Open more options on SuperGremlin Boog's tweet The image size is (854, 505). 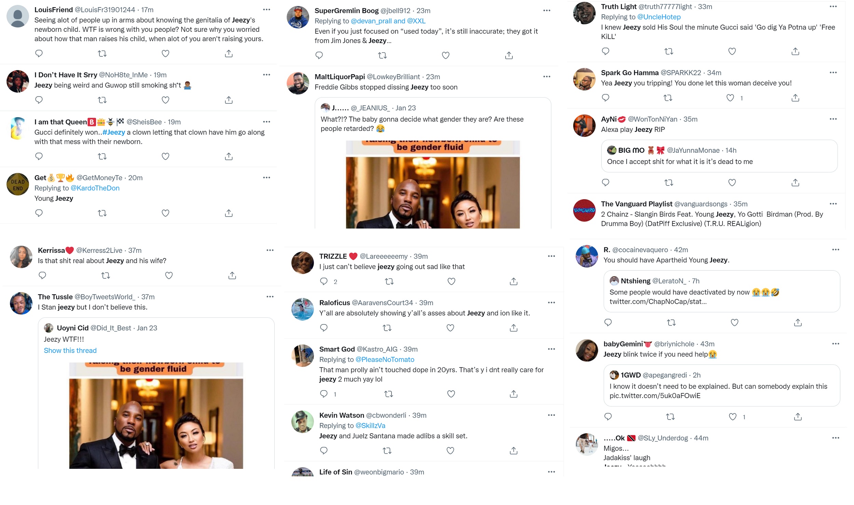tap(547, 11)
